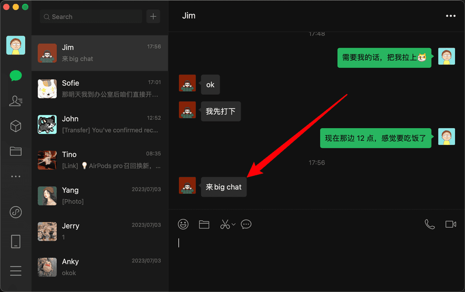The image size is (465, 292).
Task: Create a new chat with the plus button
Action: (x=153, y=16)
